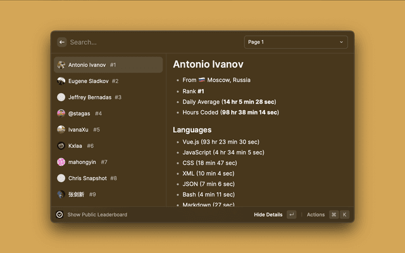Open the Page 1 dropdown

(296, 42)
